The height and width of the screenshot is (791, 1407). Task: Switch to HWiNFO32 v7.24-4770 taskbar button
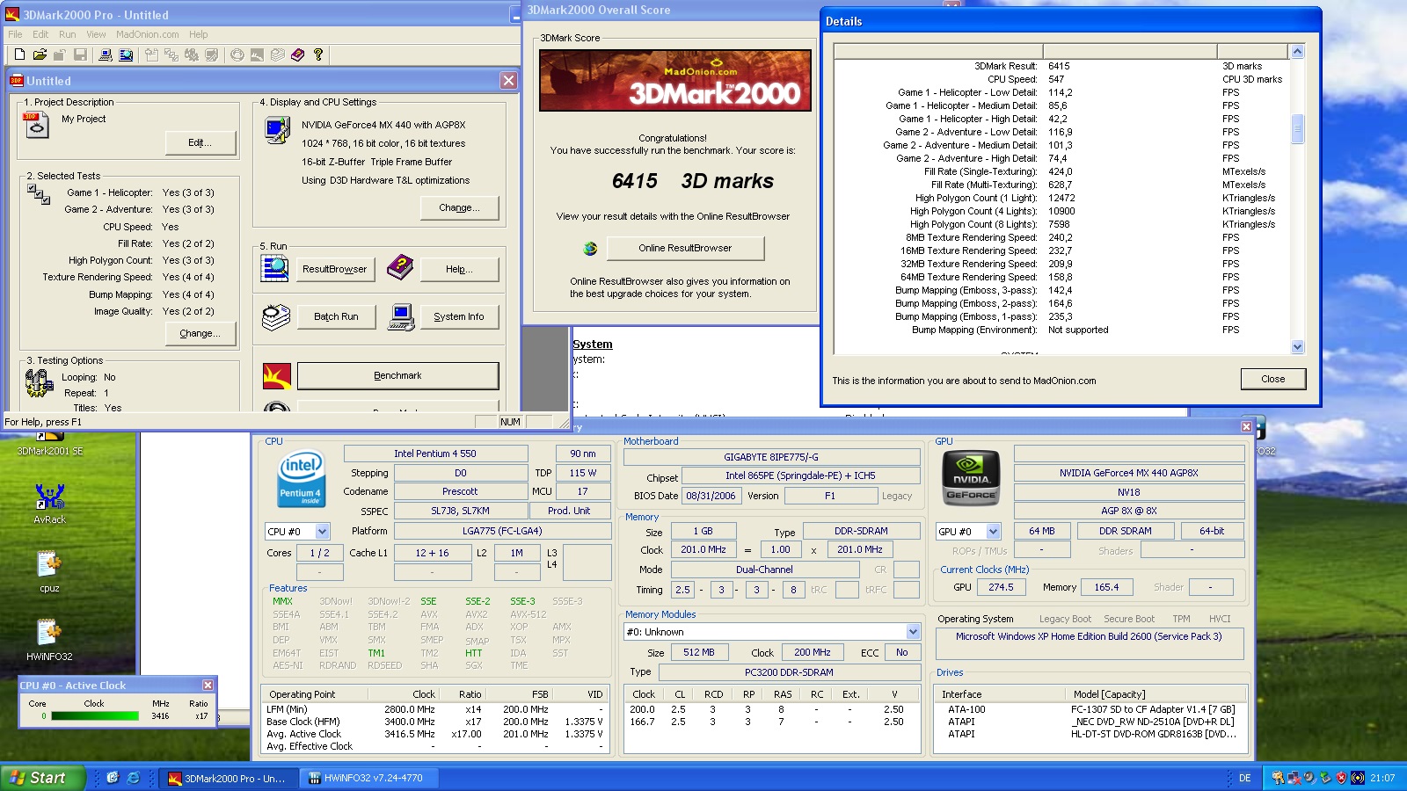click(367, 778)
